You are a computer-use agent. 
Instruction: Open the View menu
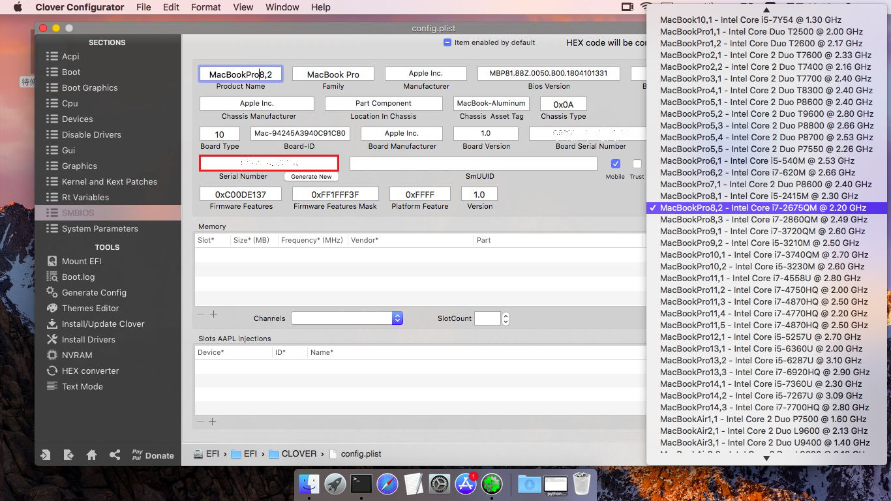pyautogui.click(x=243, y=7)
